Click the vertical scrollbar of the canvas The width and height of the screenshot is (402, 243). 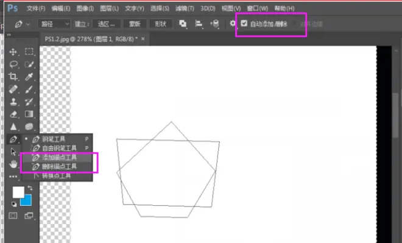click(395, 115)
